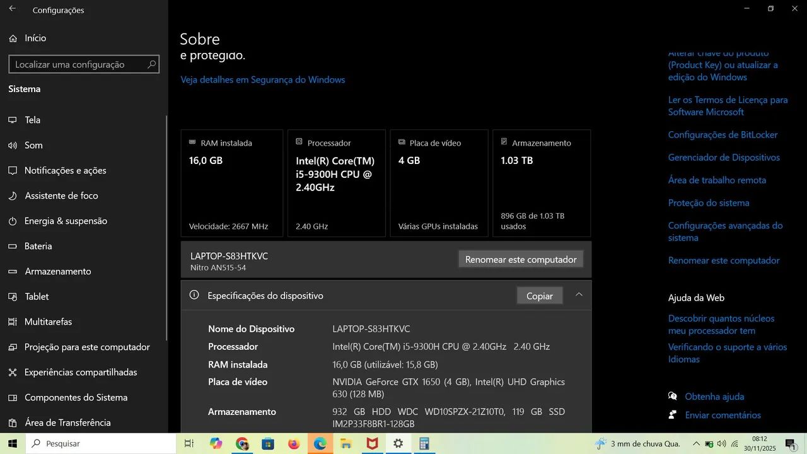Click the info icon beside Especificações do dispositivo
Screen dimensions: 807x454
[x=194, y=295]
